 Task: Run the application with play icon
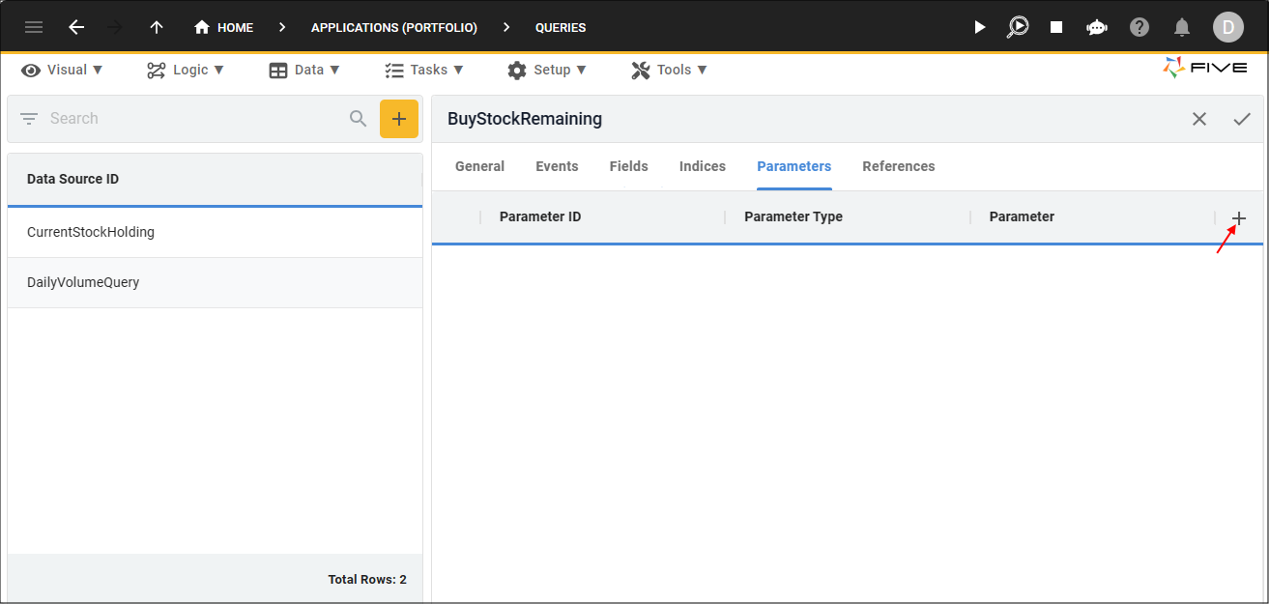click(980, 27)
